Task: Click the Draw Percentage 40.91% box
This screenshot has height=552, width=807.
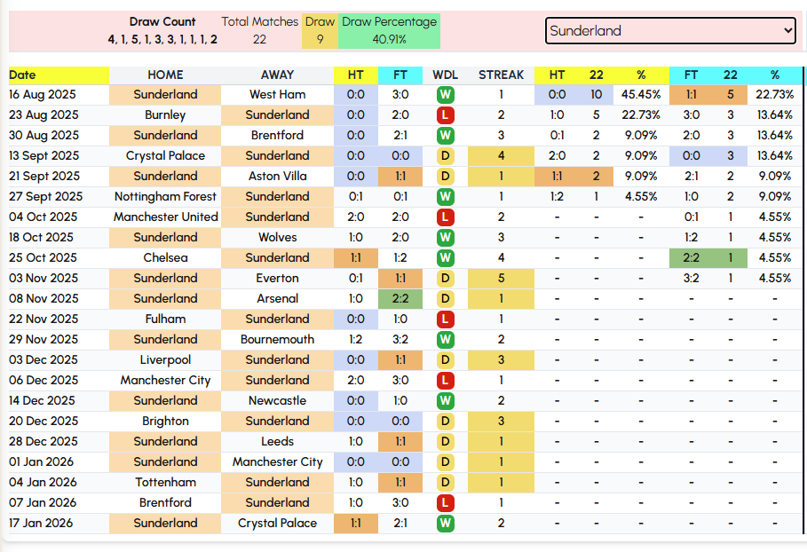Action: 389,30
